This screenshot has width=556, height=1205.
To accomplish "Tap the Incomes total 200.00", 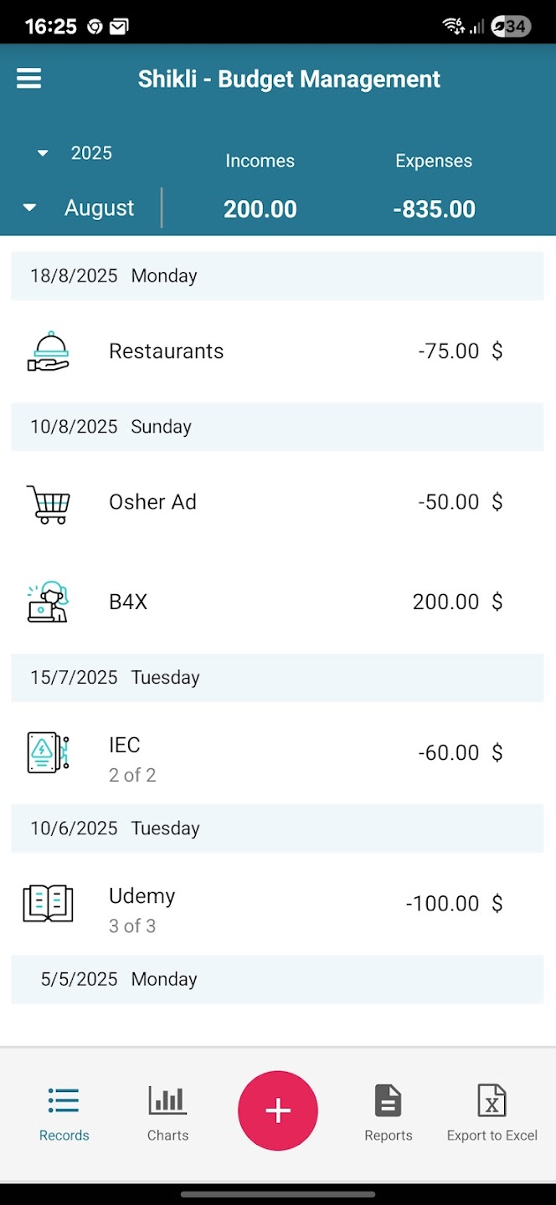I will pos(260,208).
